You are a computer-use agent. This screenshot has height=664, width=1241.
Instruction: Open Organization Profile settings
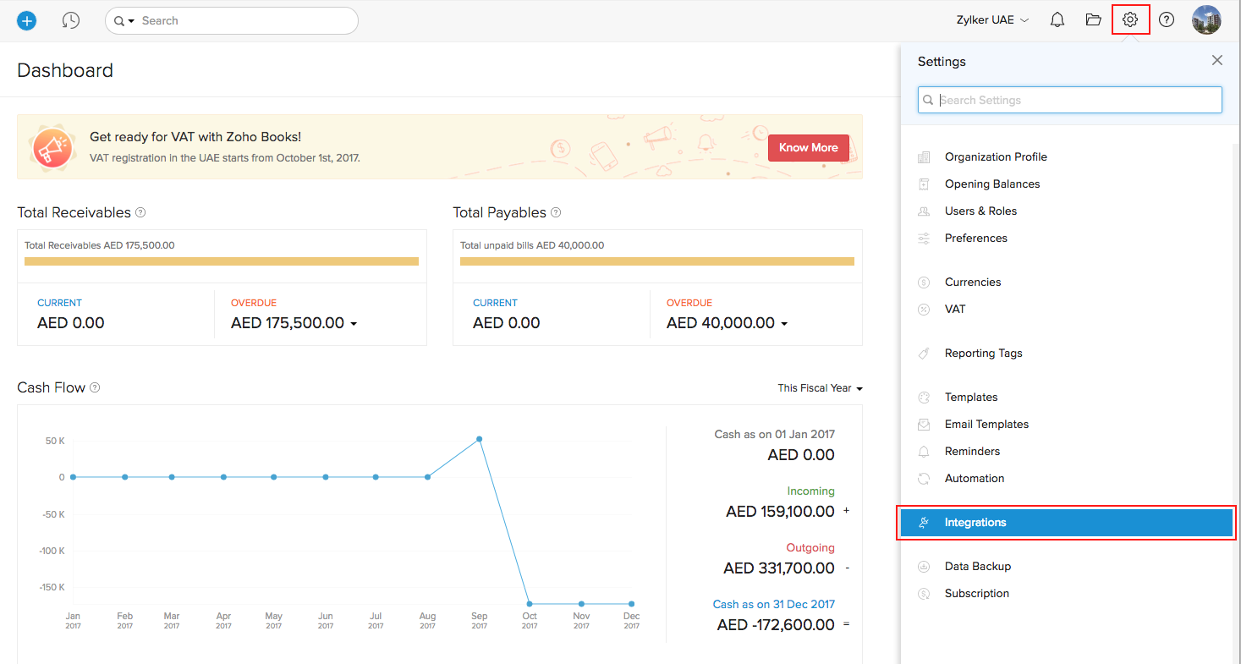[996, 156]
